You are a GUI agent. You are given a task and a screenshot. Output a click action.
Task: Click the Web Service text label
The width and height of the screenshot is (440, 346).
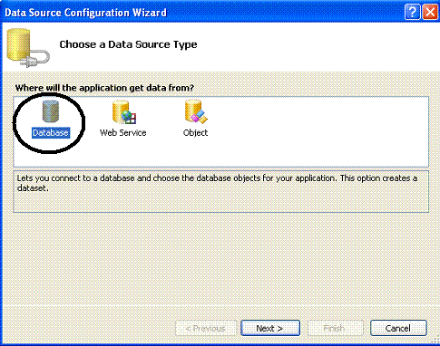[123, 133]
